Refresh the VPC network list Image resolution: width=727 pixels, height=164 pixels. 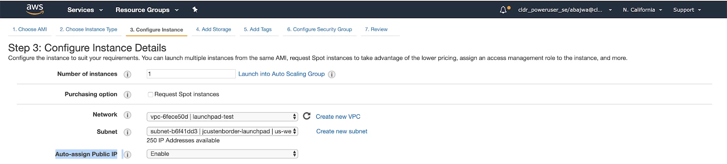point(307,116)
